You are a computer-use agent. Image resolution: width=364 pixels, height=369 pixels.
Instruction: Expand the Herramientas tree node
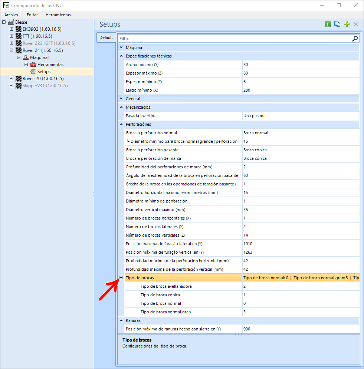[x=26, y=65]
